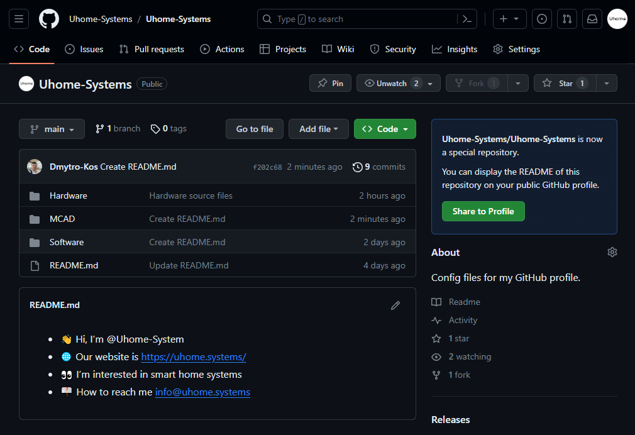The height and width of the screenshot is (435, 635).
Task: View the 0 tags link
Action: point(168,129)
